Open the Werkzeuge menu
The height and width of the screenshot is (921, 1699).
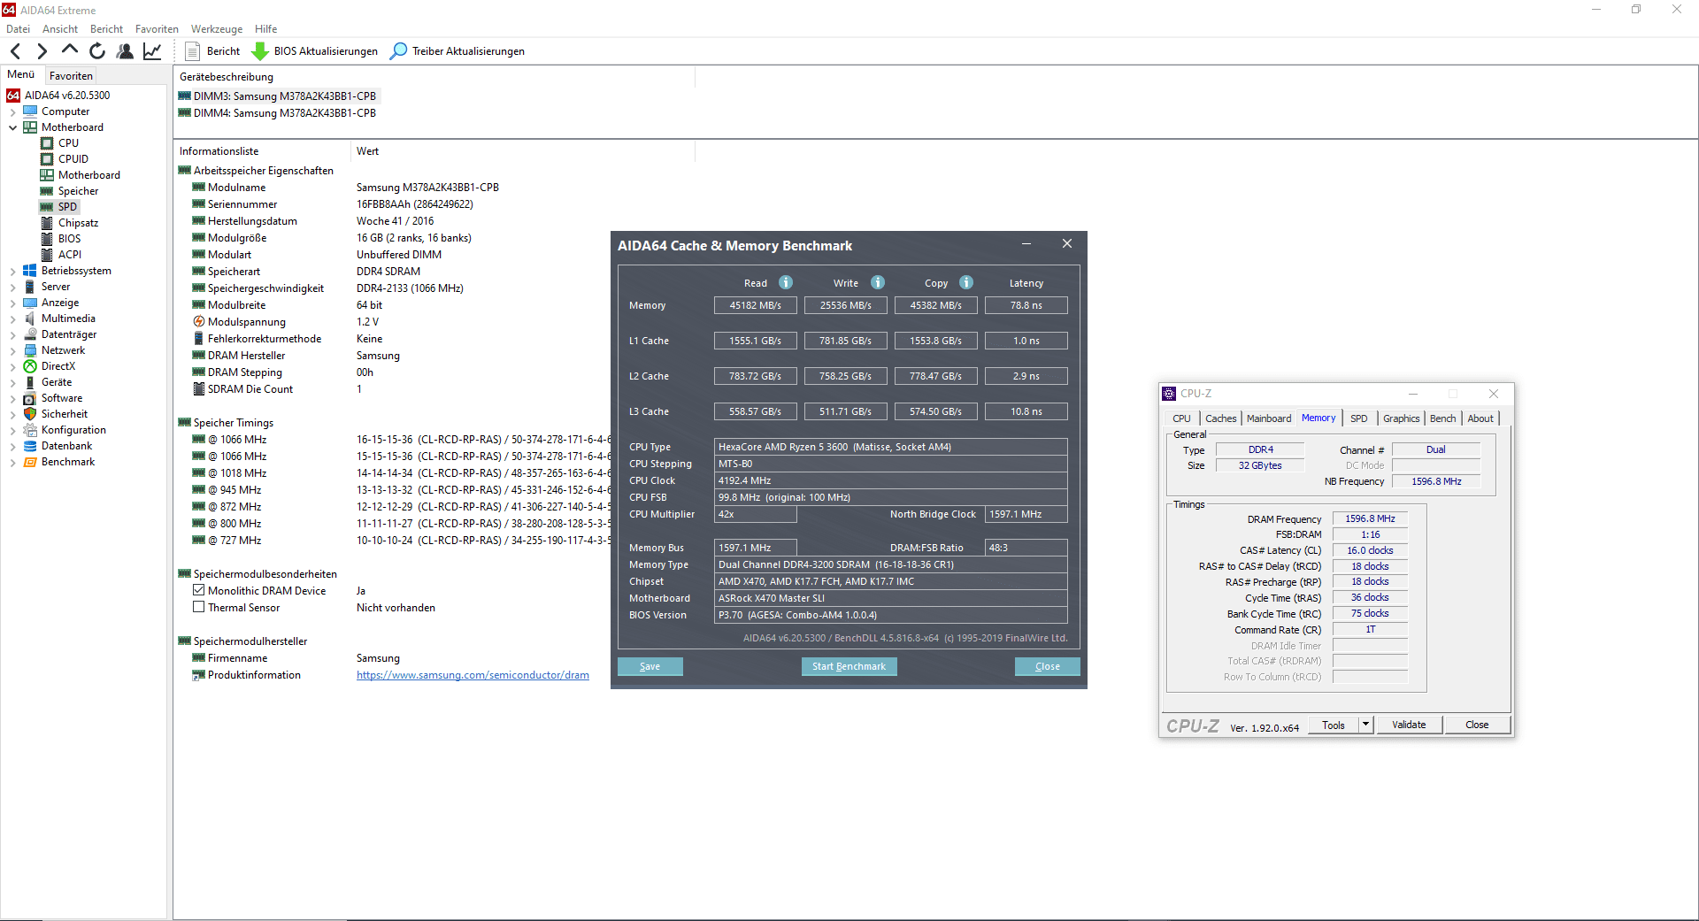coord(217,29)
